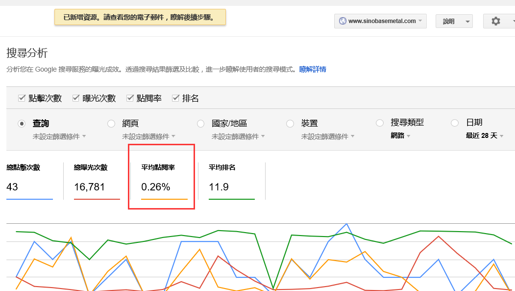The image size is (515, 291).
Task: Select the 國家/地區 radio button
Action: coord(201,124)
